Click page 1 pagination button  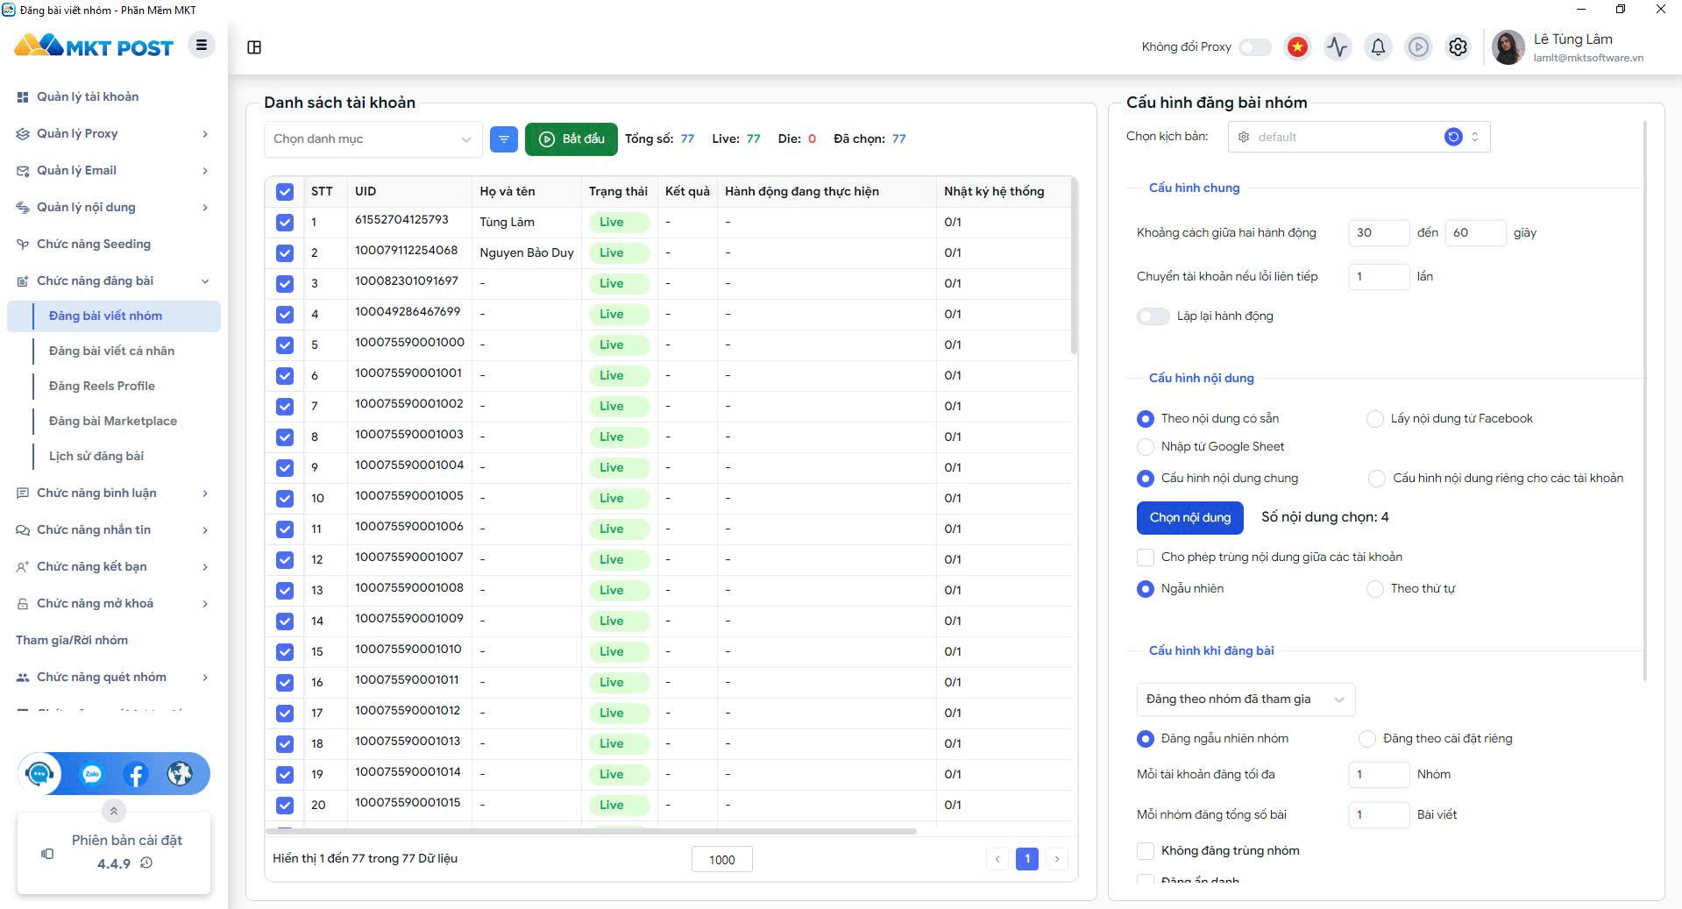tap(1027, 859)
